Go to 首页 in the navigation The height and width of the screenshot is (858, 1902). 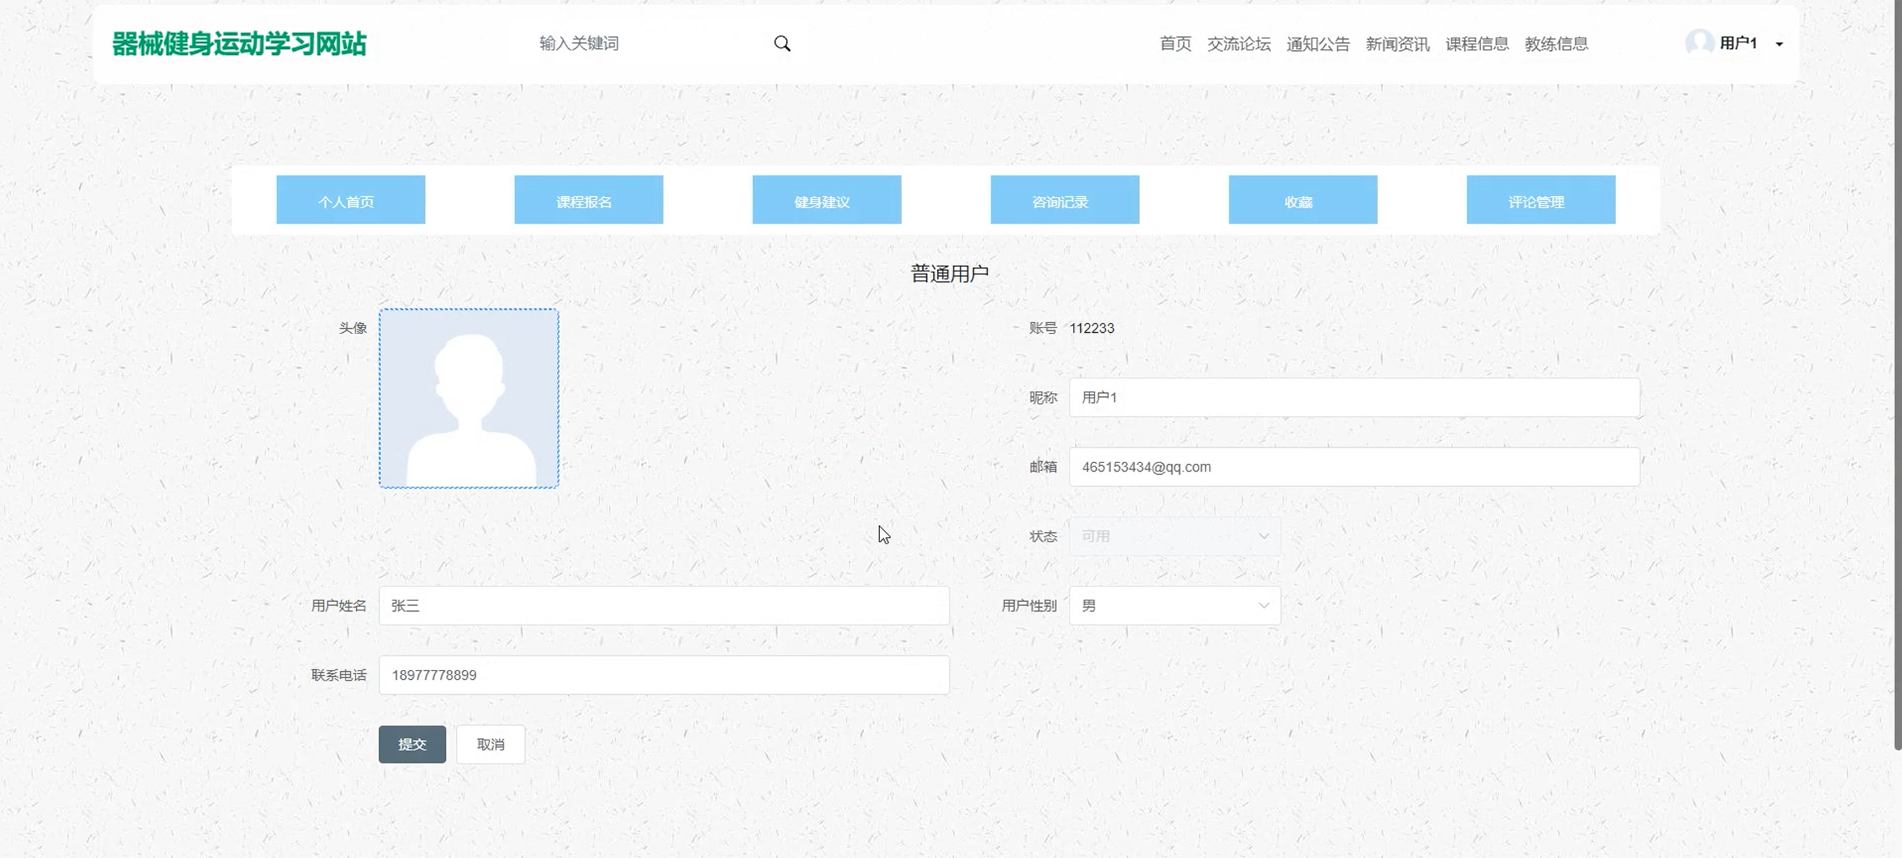tap(1175, 44)
